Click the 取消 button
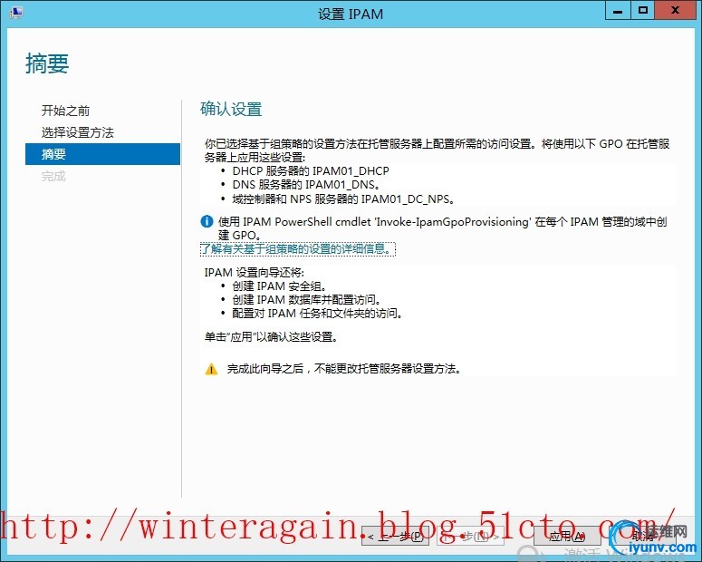The height and width of the screenshot is (562, 702). point(643,536)
